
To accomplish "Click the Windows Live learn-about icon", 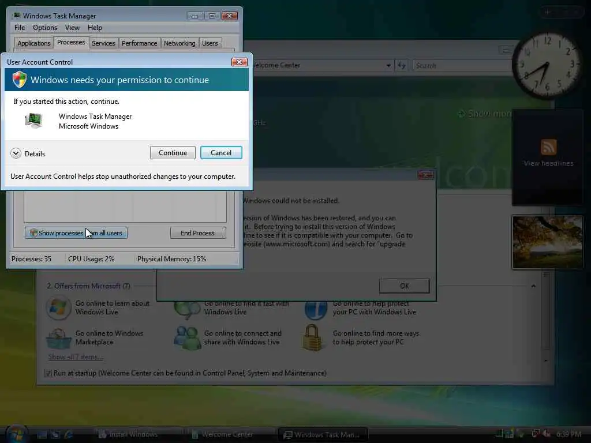I will pyautogui.click(x=58, y=307).
